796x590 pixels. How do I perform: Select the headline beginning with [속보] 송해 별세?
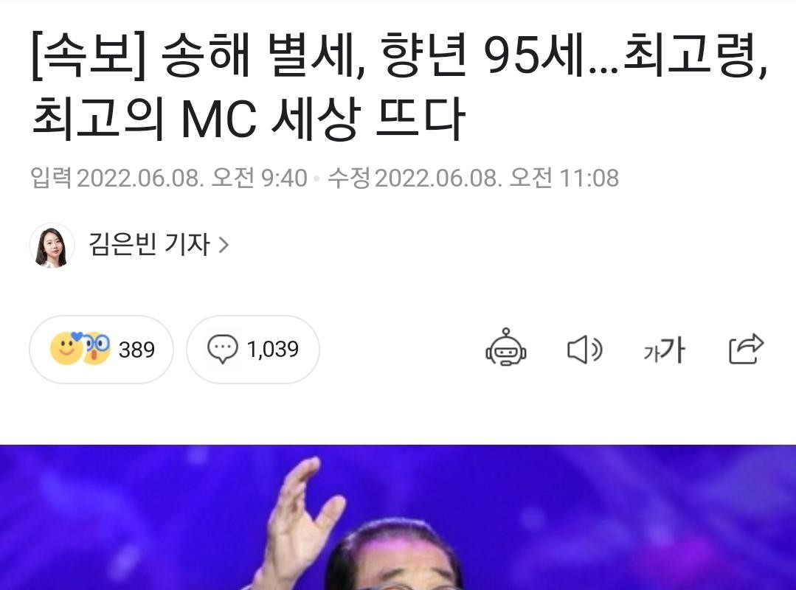pyautogui.click(x=399, y=86)
